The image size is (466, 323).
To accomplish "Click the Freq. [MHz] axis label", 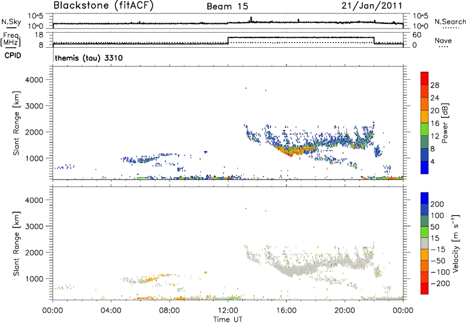I will [10, 40].
